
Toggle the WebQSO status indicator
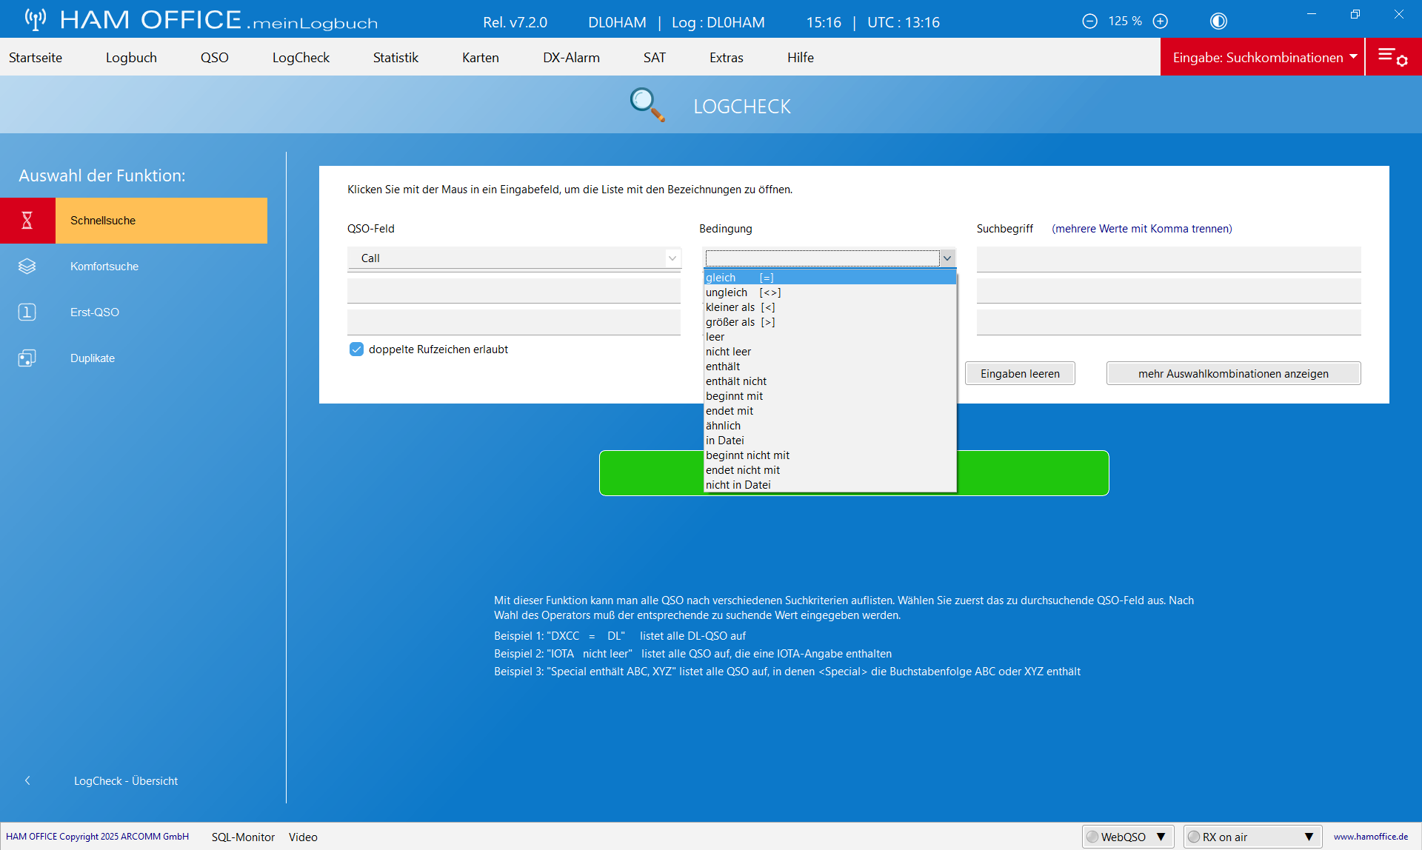[1092, 837]
